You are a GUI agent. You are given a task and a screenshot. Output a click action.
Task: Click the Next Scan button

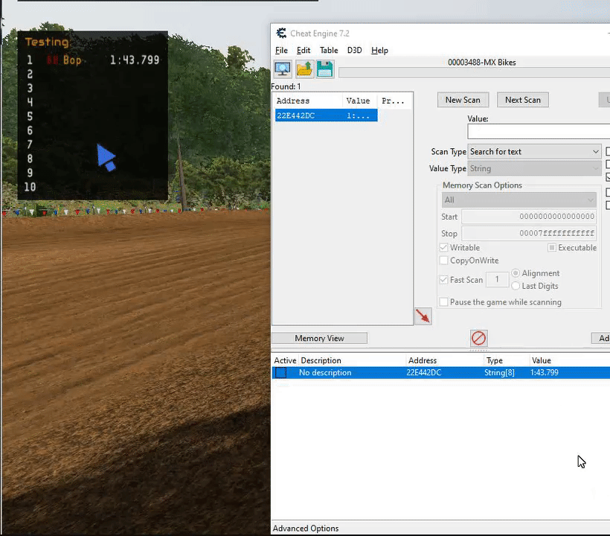point(522,100)
